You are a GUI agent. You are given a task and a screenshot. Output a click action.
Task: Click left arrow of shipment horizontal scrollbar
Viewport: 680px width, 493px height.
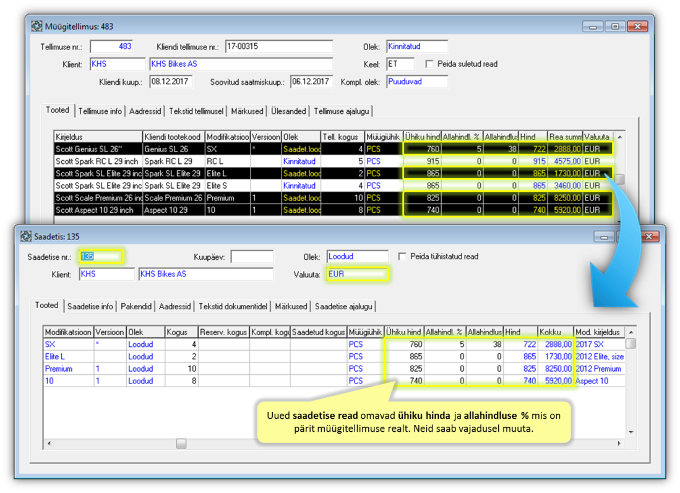point(49,444)
